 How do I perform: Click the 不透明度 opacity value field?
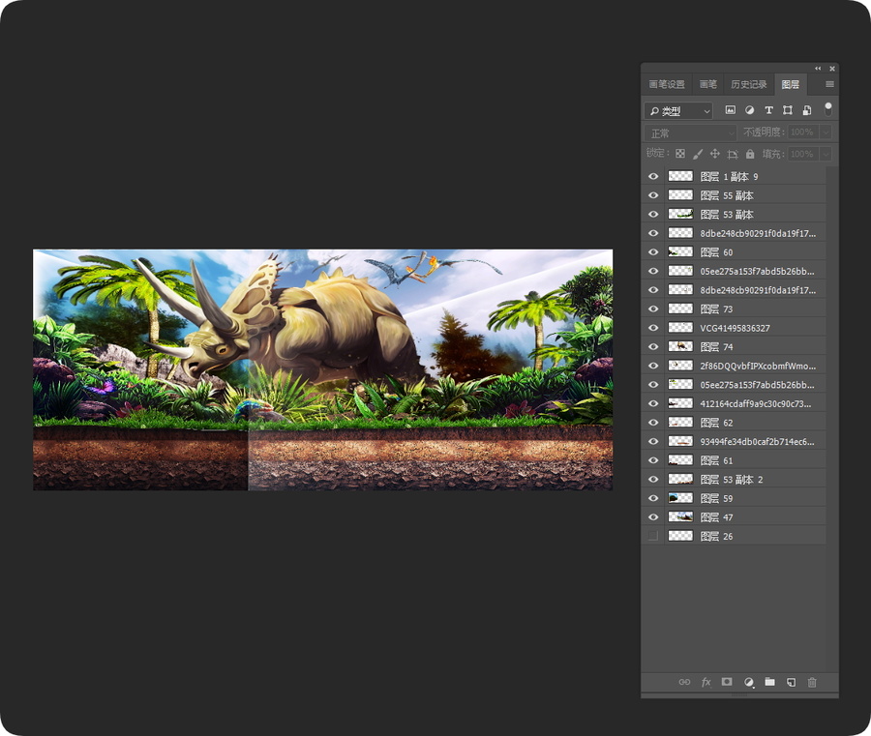803,132
